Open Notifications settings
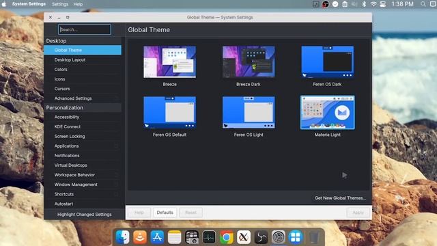Viewport: 437px width, 246px height. tap(83, 155)
